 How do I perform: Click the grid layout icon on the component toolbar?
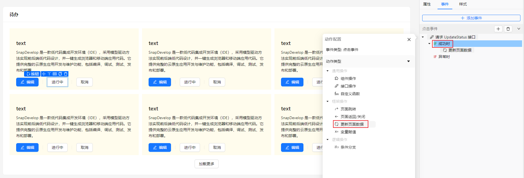pyautogui.click(x=55, y=74)
